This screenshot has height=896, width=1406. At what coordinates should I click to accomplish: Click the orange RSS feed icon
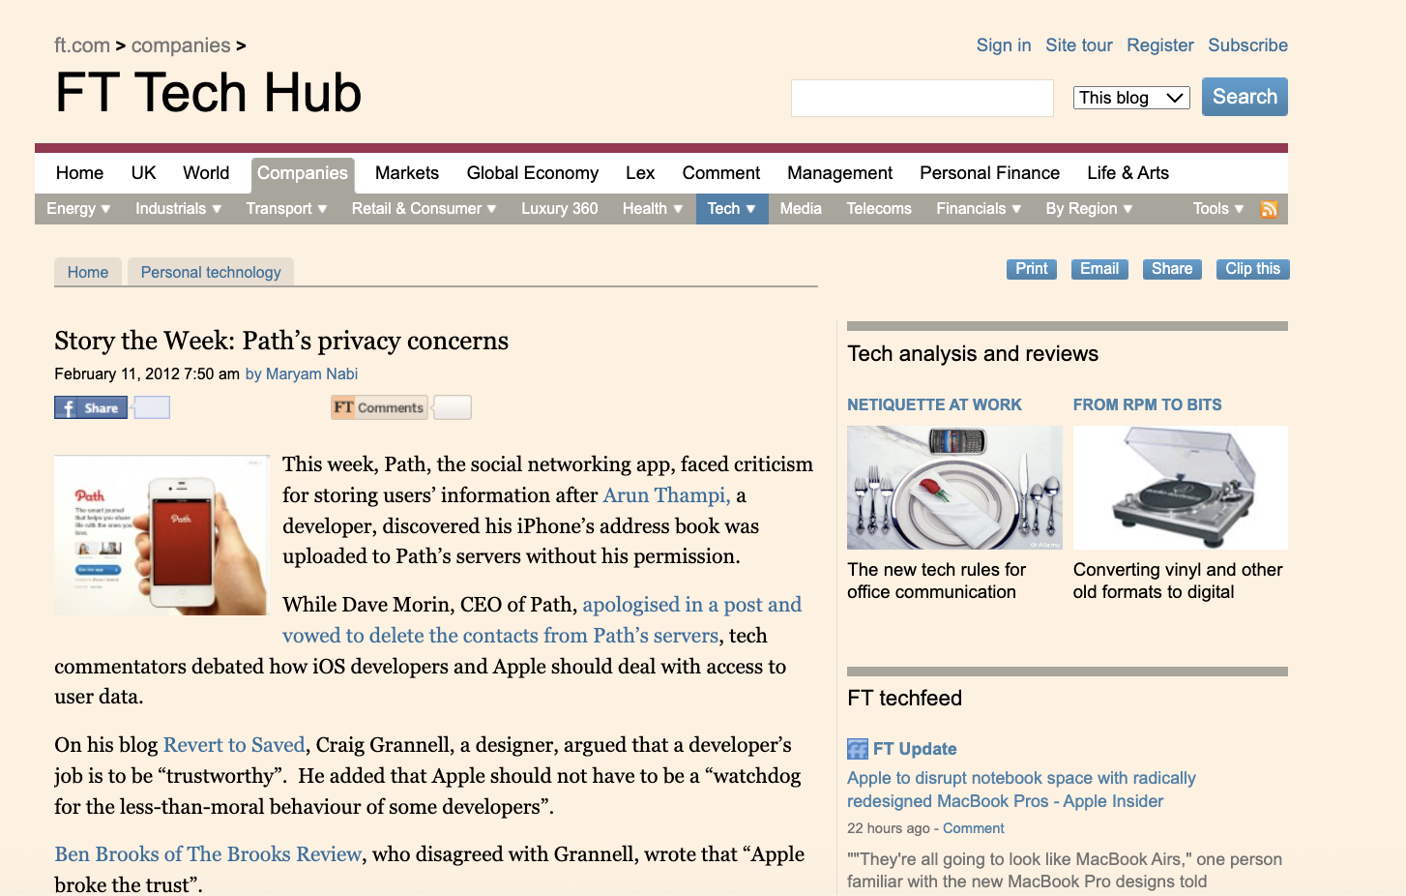point(1269,208)
